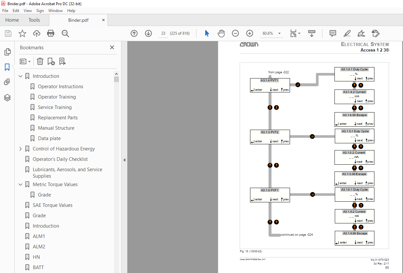Open the BATT bookmark
Viewport: 403px width, 273px height.
38,267
